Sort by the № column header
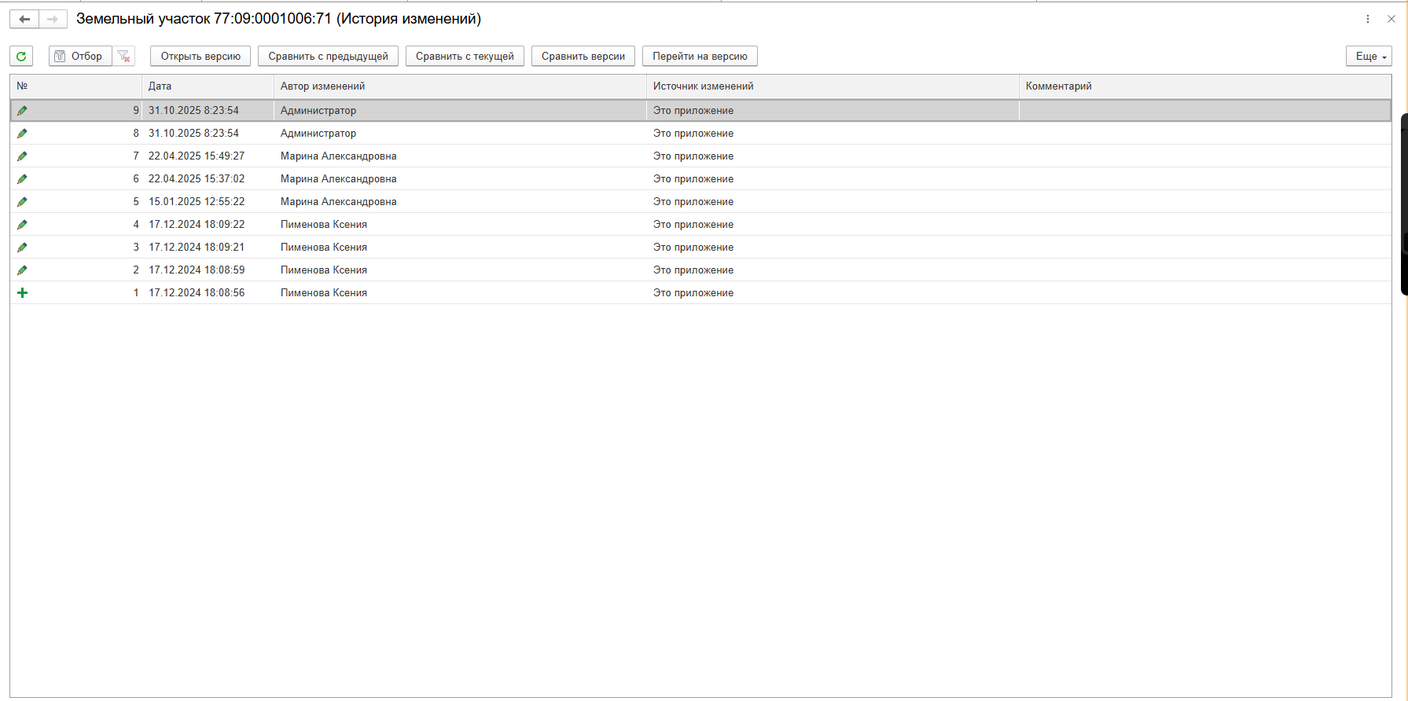 pyautogui.click(x=76, y=86)
